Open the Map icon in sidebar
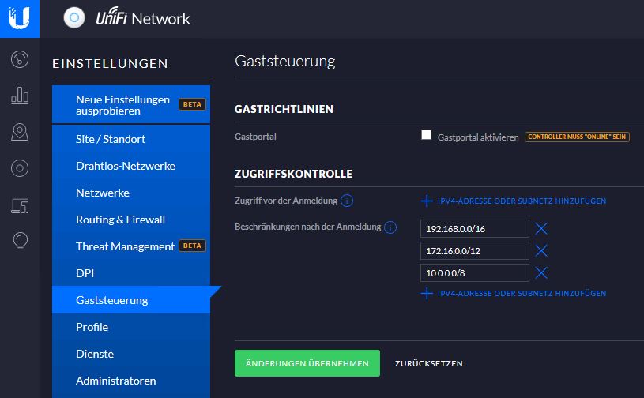 (20, 132)
